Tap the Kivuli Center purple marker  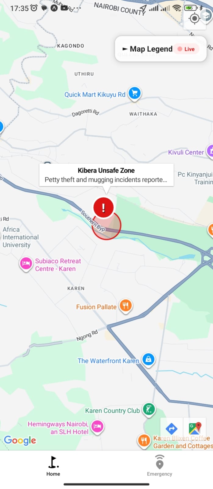[210, 151]
